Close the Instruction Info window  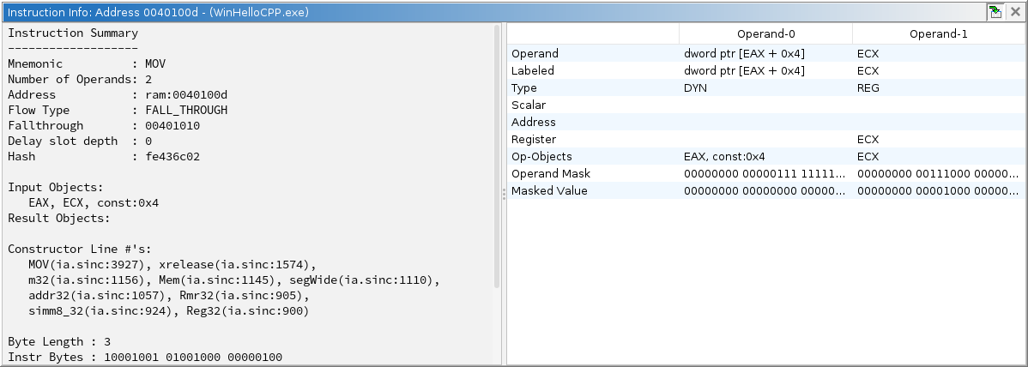[x=1016, y=12]
